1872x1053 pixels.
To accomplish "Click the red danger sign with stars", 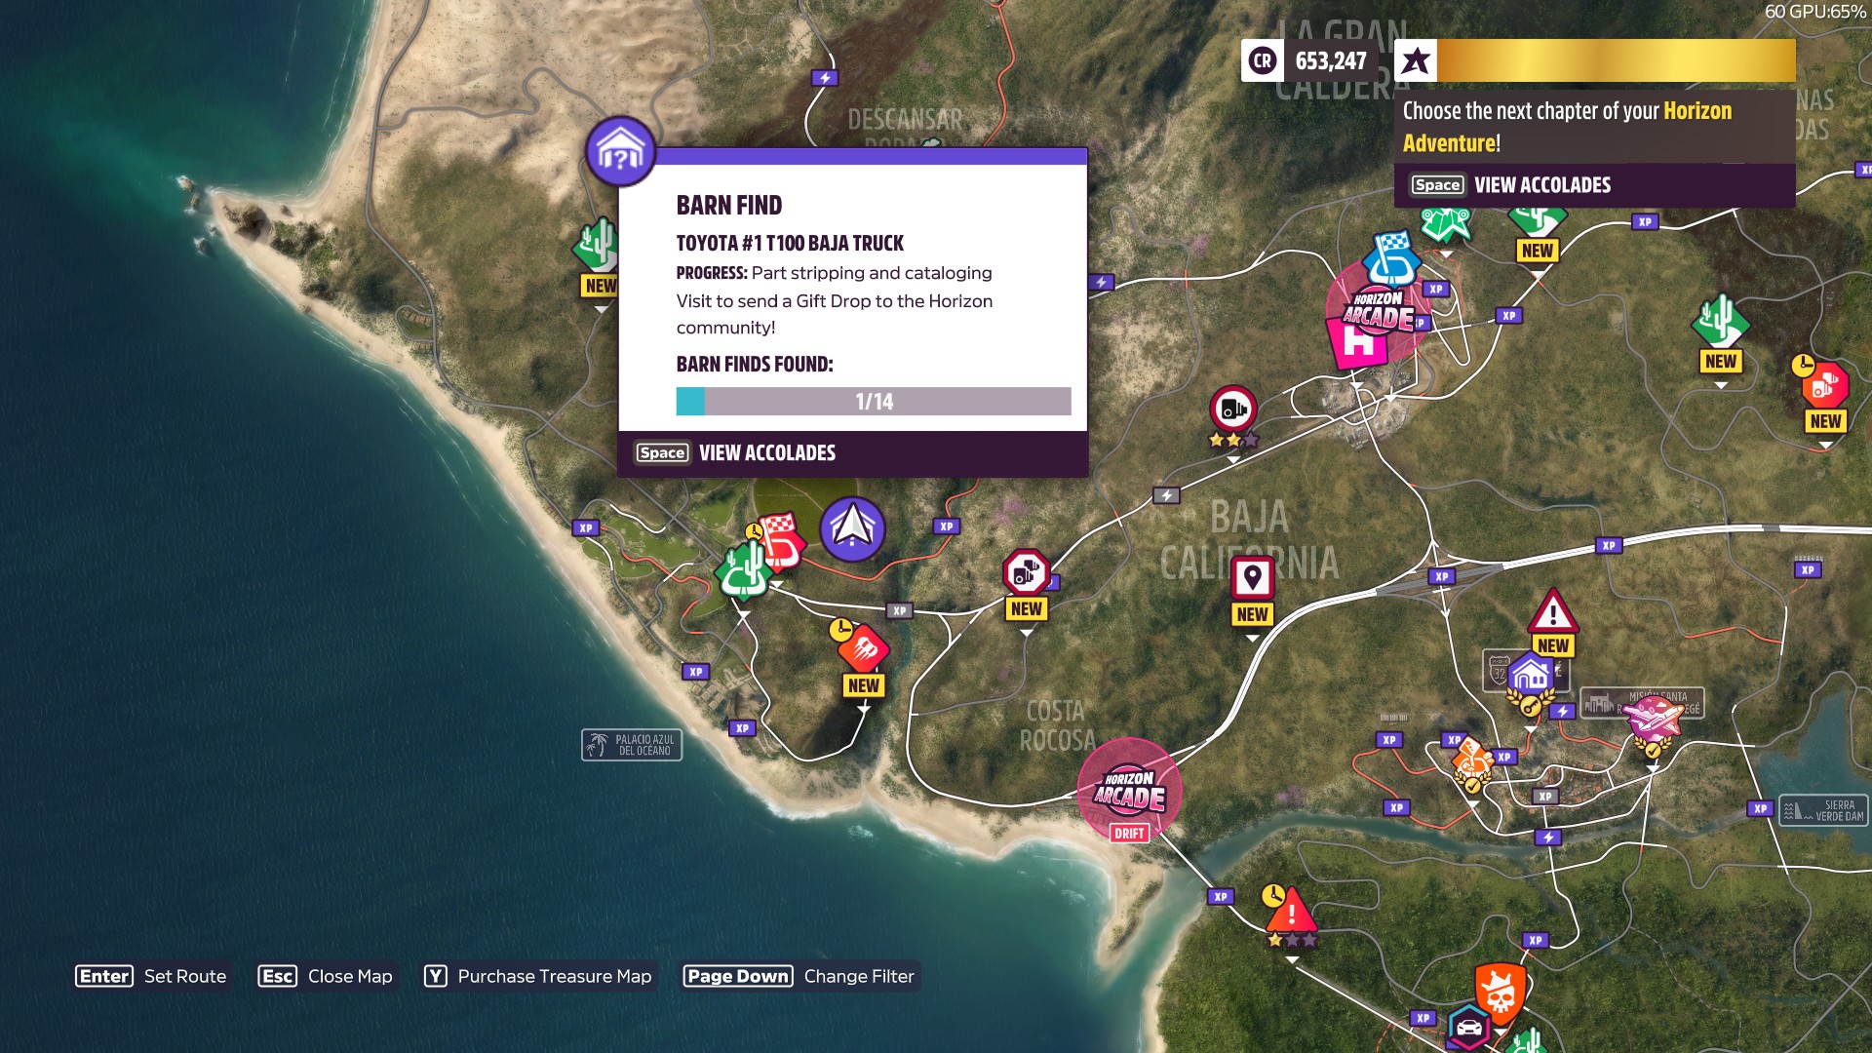I will tap(1291, 912).
